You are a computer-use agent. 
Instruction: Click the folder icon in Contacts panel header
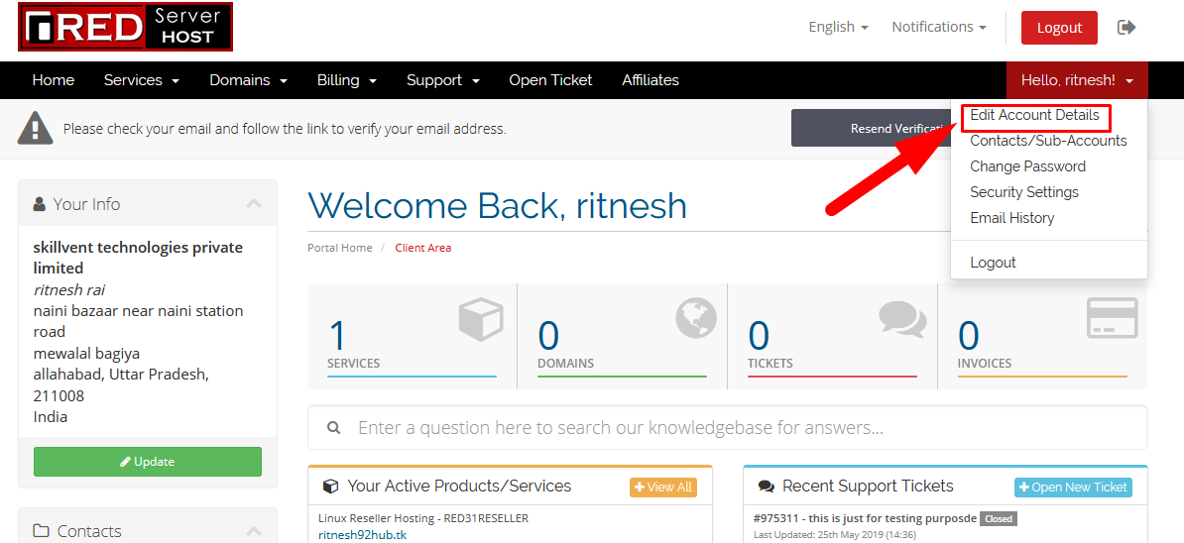[41, 531]
